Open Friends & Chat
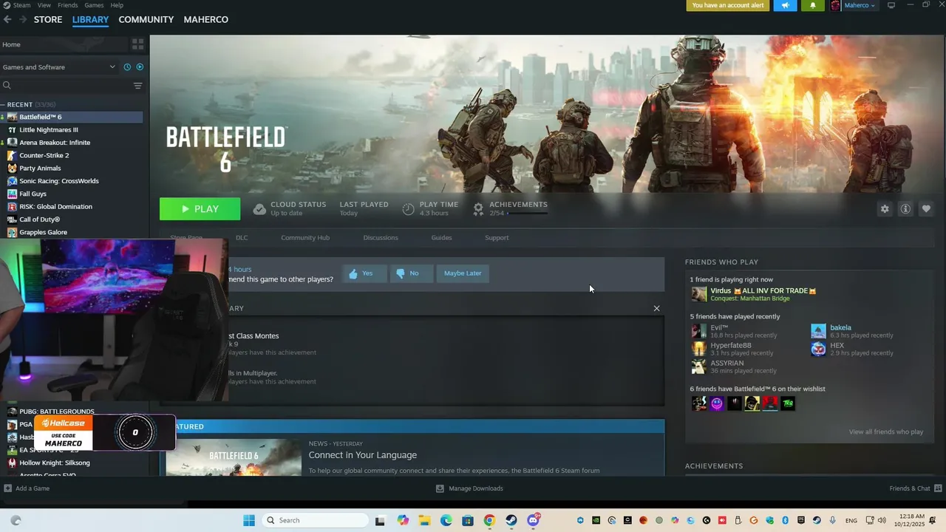Screen dimensions: 946x532 coord(916,488)
